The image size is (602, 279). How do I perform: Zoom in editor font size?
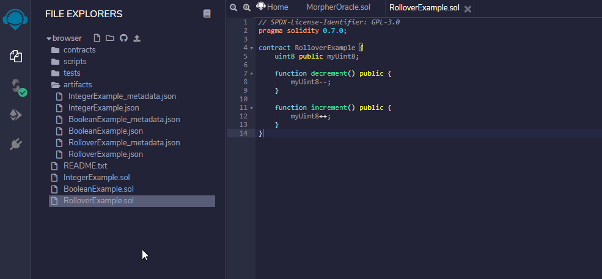coord(246,7)
